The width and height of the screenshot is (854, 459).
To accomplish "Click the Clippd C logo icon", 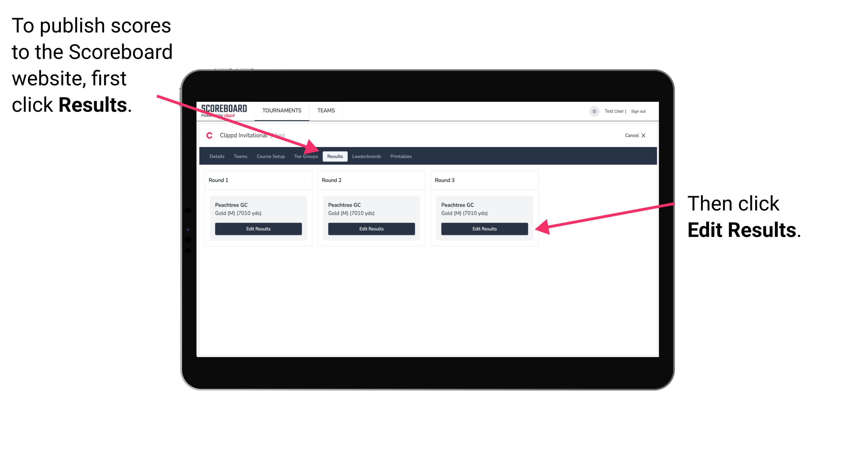I will pyautogui.click(x=207, y=136).
